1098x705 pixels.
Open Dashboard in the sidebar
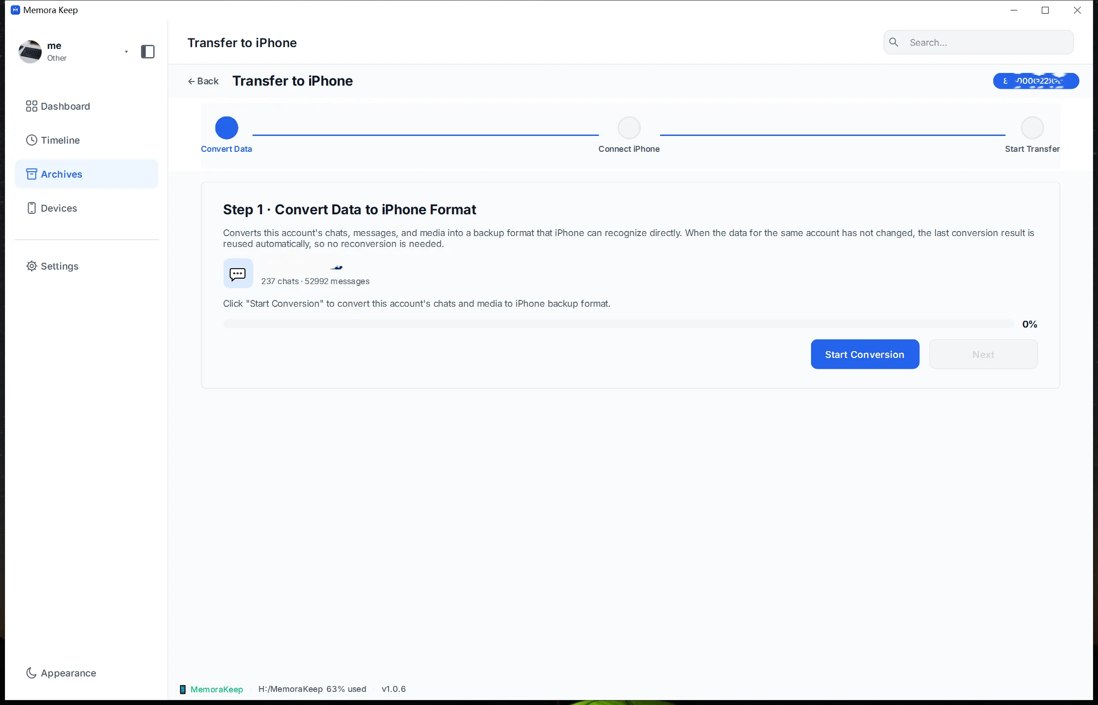pyautogui.click(x=87, y=106)
